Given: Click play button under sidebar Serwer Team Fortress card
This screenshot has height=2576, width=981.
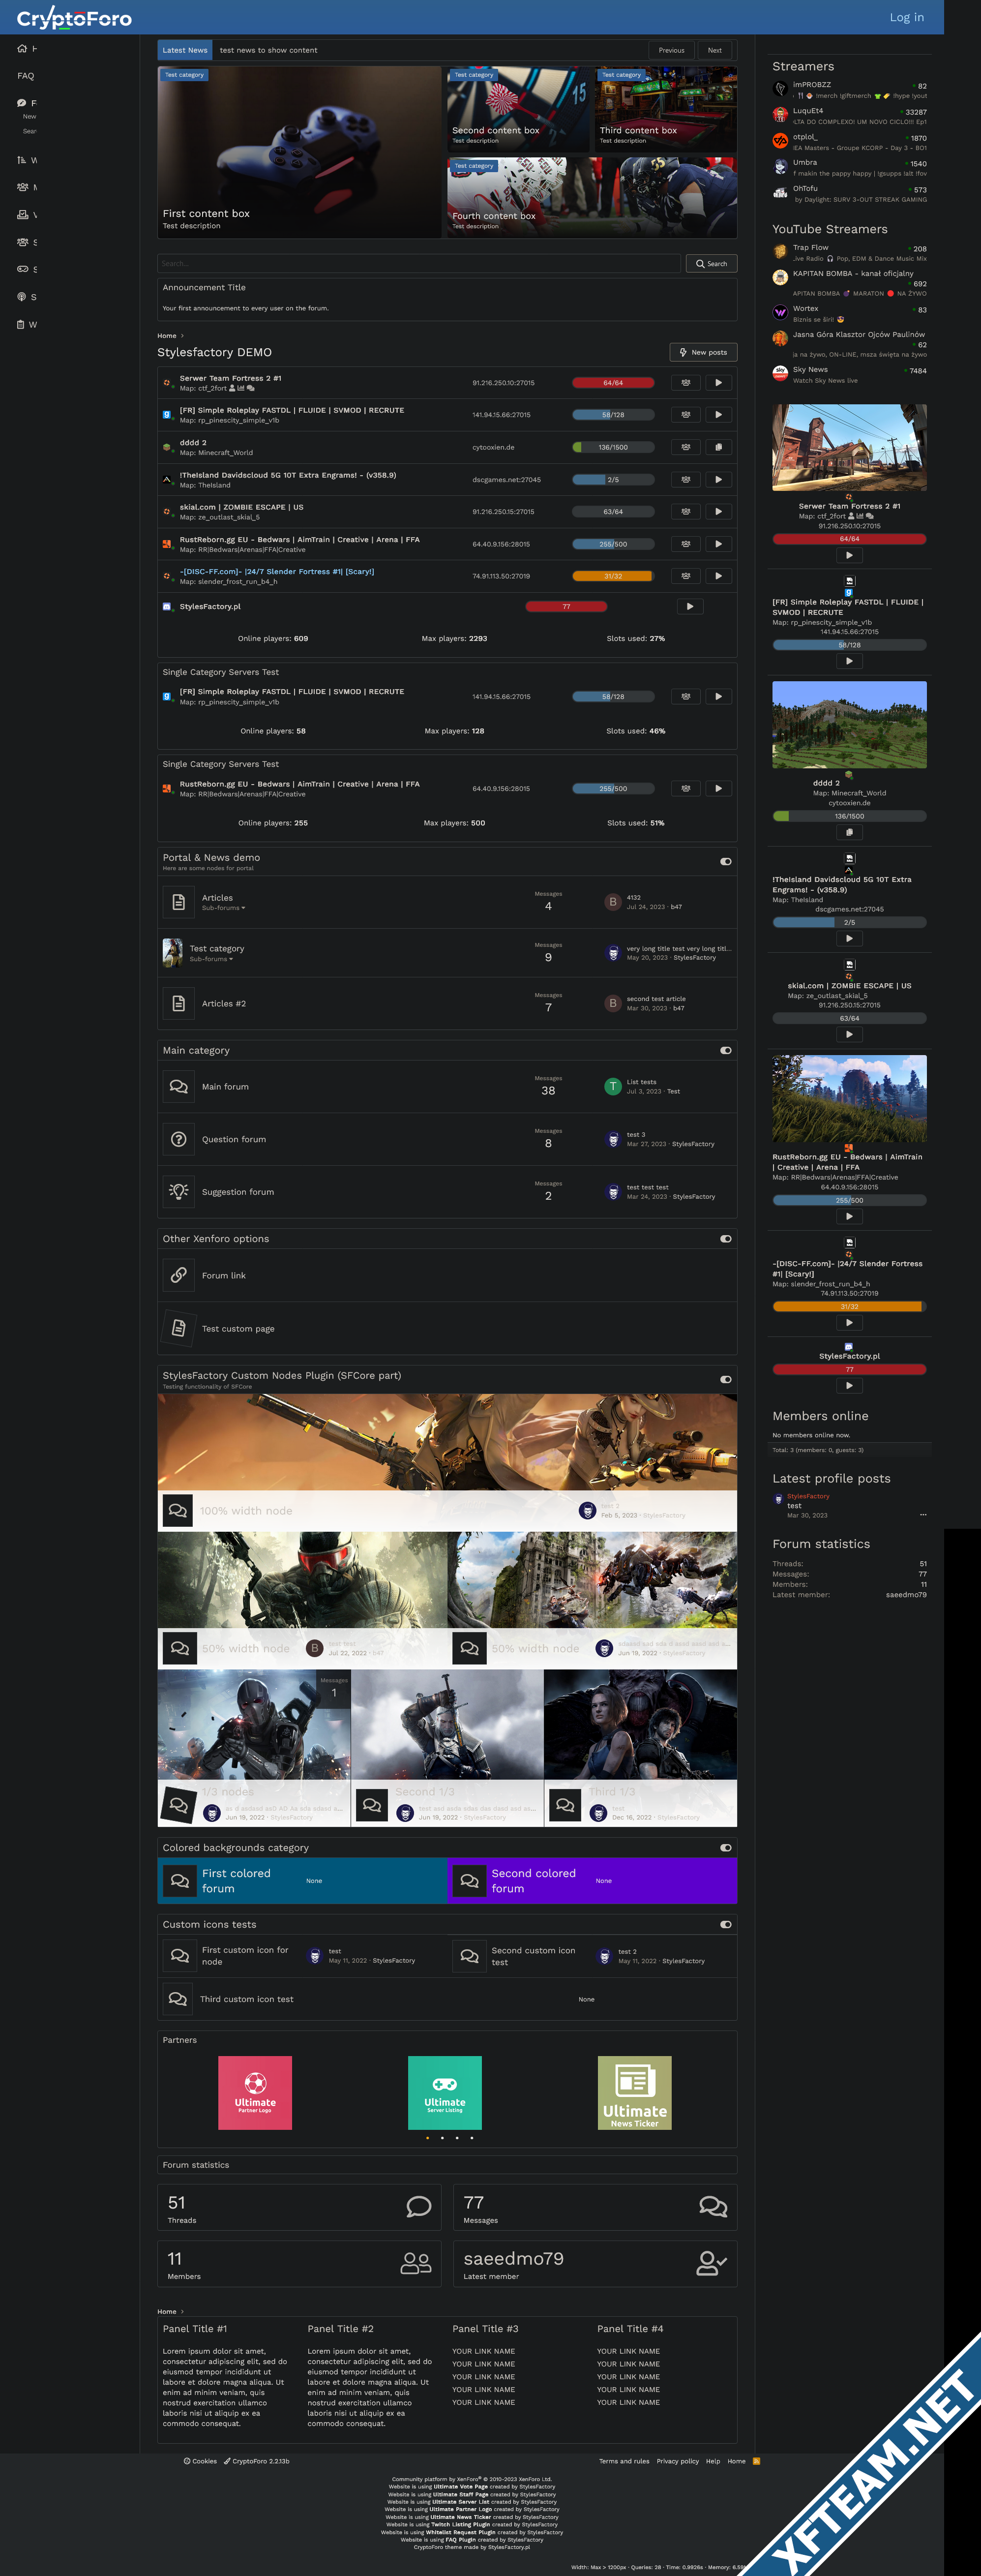Looking at the screenshot, I should (849, 555).
